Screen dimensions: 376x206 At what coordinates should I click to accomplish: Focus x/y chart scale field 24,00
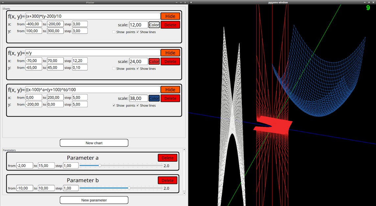138,62
